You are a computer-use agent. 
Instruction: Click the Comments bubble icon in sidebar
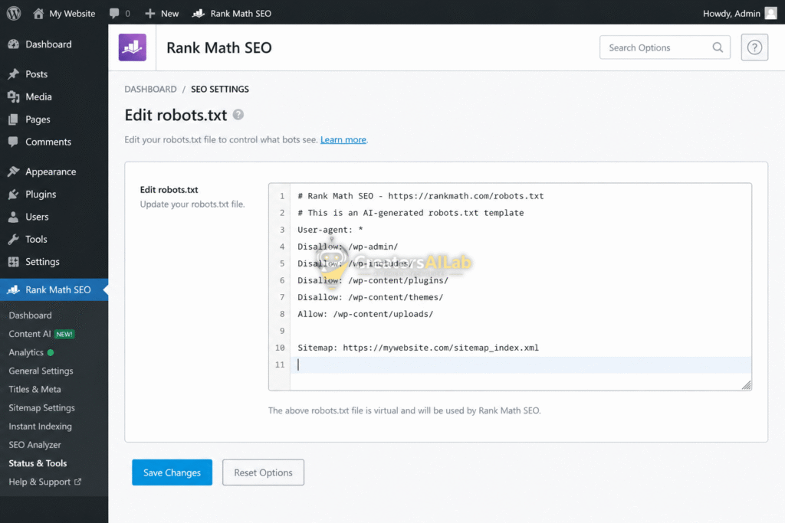pos(14,142)
